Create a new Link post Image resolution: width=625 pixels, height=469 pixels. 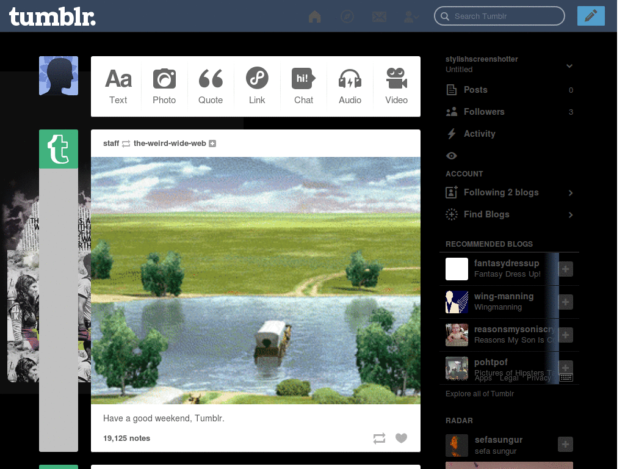pos(257,86)
